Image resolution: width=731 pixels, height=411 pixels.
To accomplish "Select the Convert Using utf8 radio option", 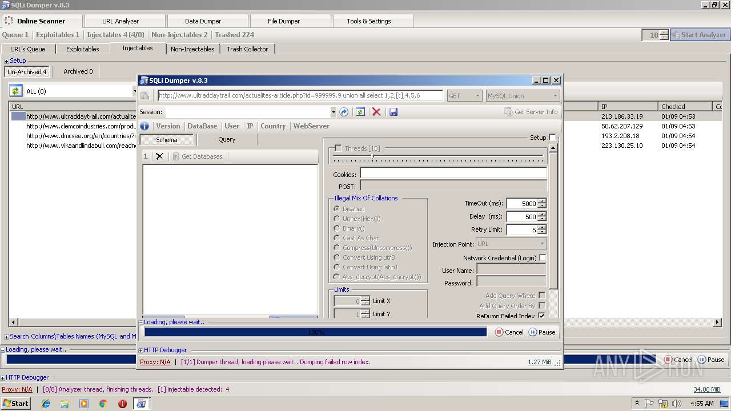I will coord(364,257).
